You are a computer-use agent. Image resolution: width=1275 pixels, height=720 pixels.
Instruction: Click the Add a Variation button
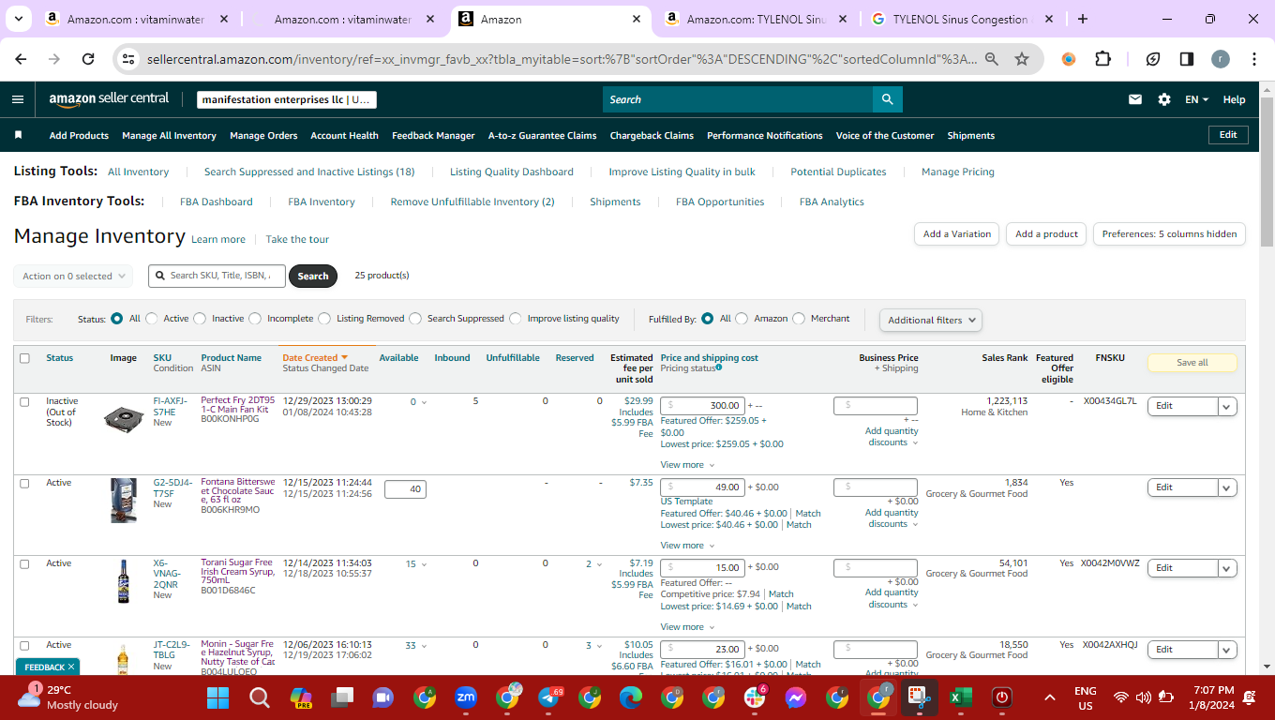(x=956, y=234)
